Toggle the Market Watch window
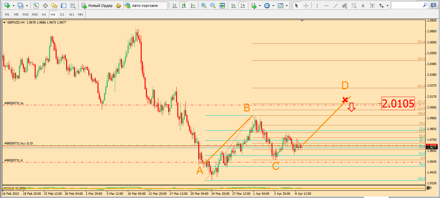The height and width of the screenshot is (198, 440). (36, 6)
